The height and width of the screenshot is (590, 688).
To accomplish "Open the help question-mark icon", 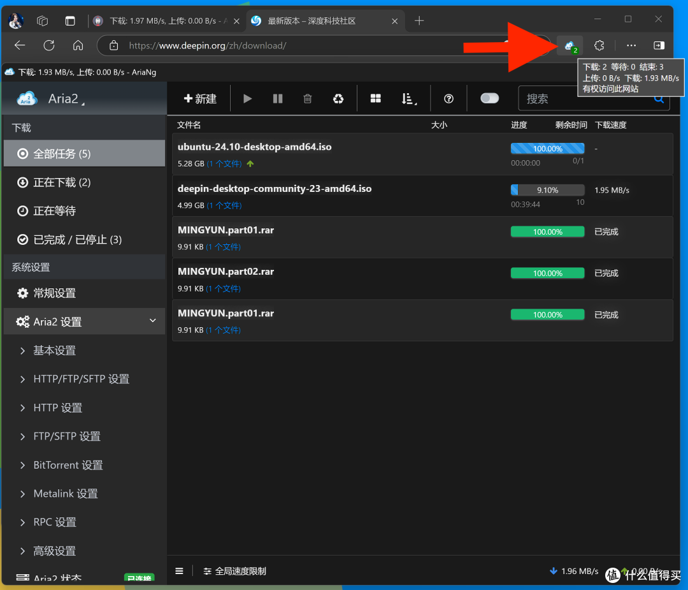I will pos(448,98).
